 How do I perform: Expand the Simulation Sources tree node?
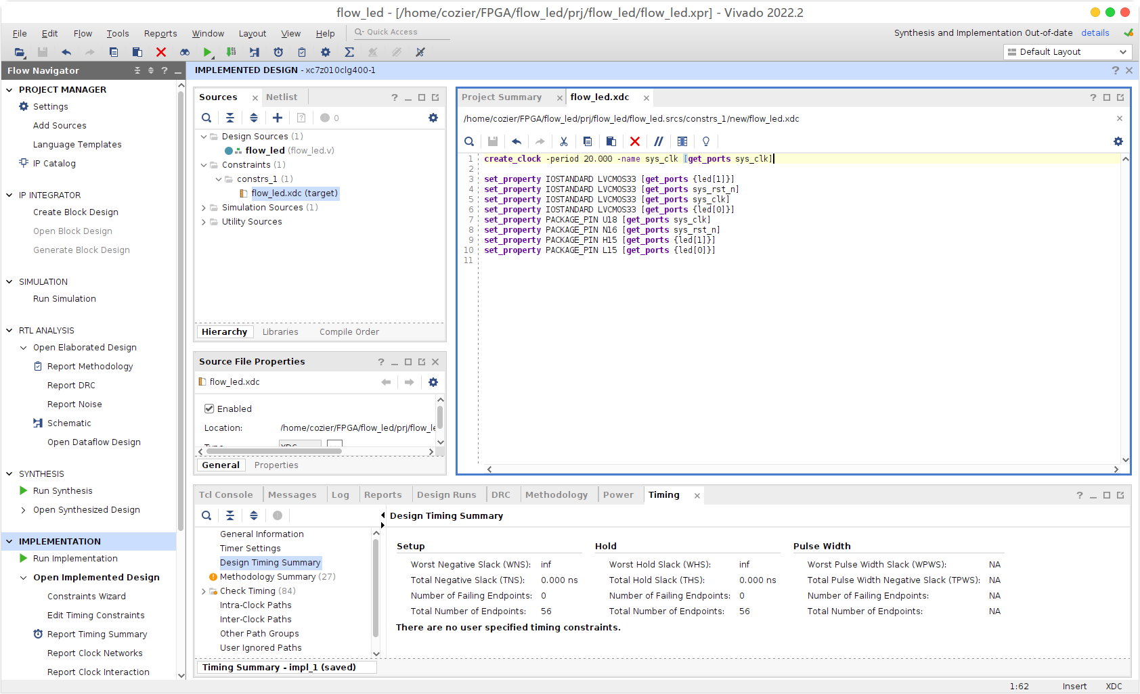204,208
